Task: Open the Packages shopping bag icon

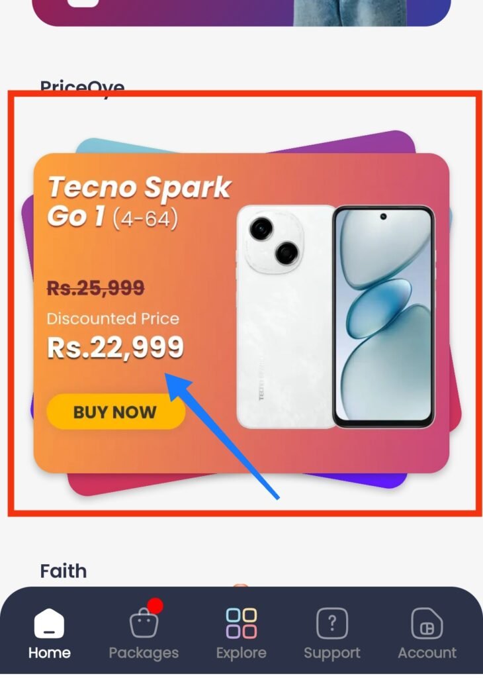Action: [x=144, y=622]
